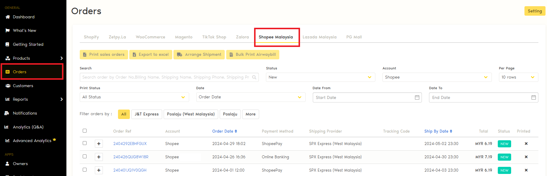Open the Per Page 10 rows dropdown
Viewport: 547px width, 176px height.
(x=518, y=77)
